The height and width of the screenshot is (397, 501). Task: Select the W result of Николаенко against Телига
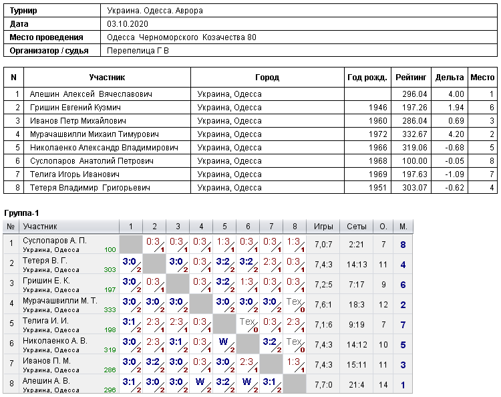pyautogui.click(x=224, y=345)
